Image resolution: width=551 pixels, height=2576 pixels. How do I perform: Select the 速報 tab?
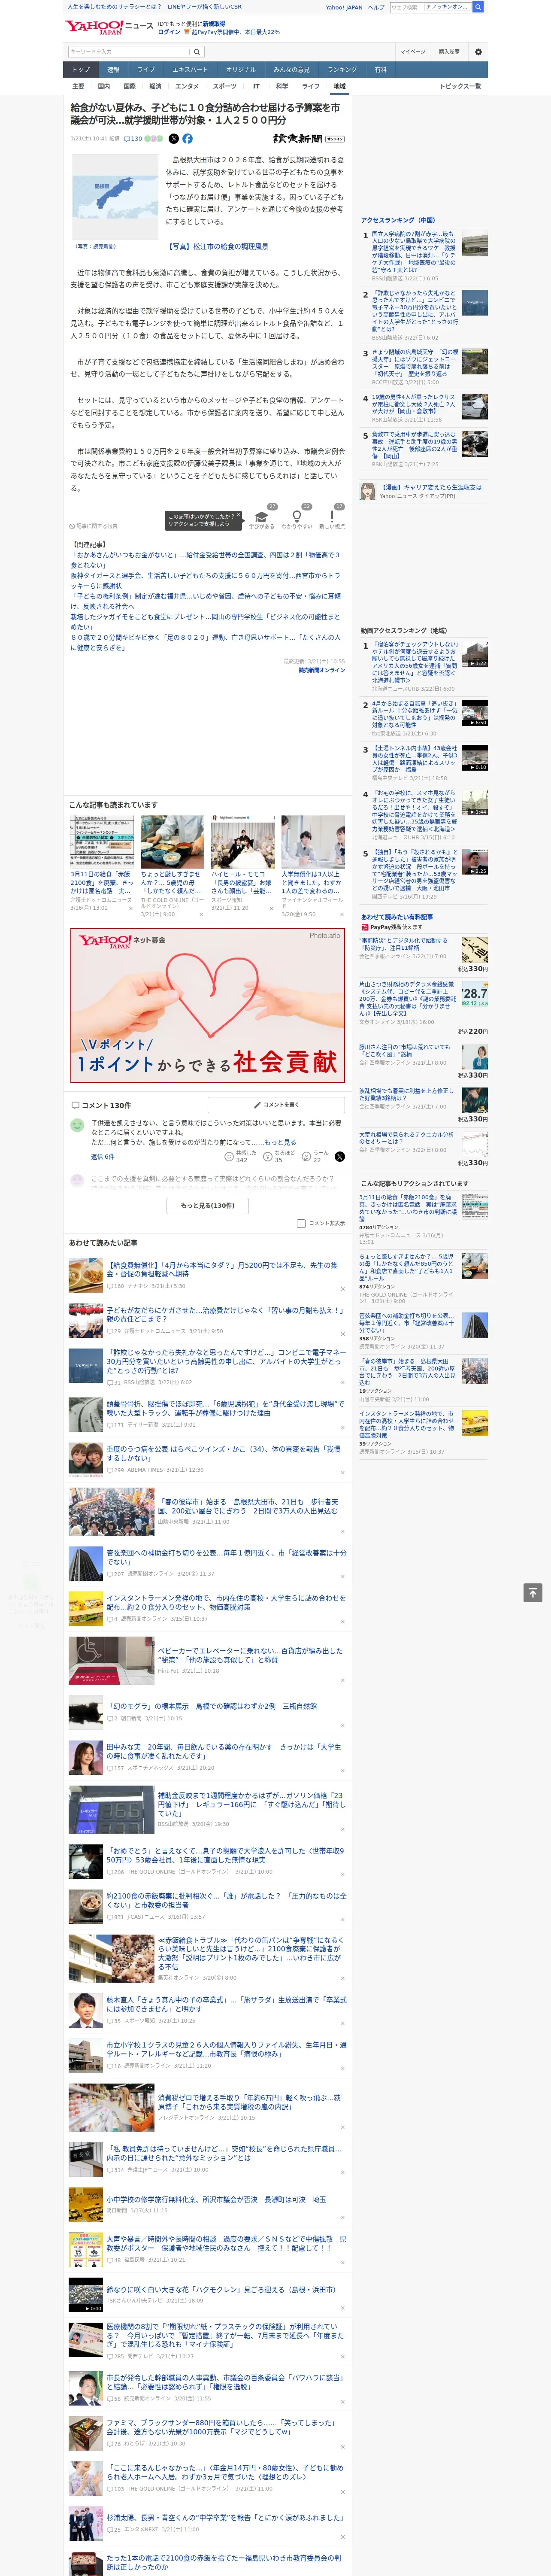(x=113, y=70)
